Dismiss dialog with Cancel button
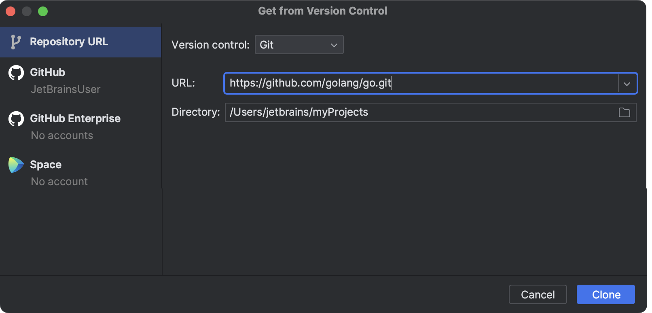This screenshot has width=652, height=313. (538, 294)
